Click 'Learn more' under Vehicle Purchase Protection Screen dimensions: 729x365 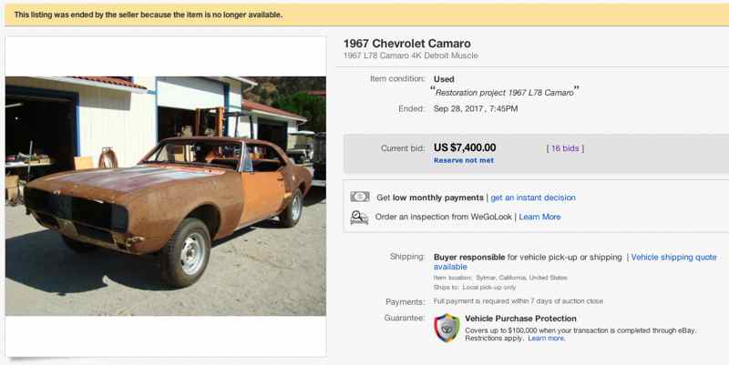[546, 338]
